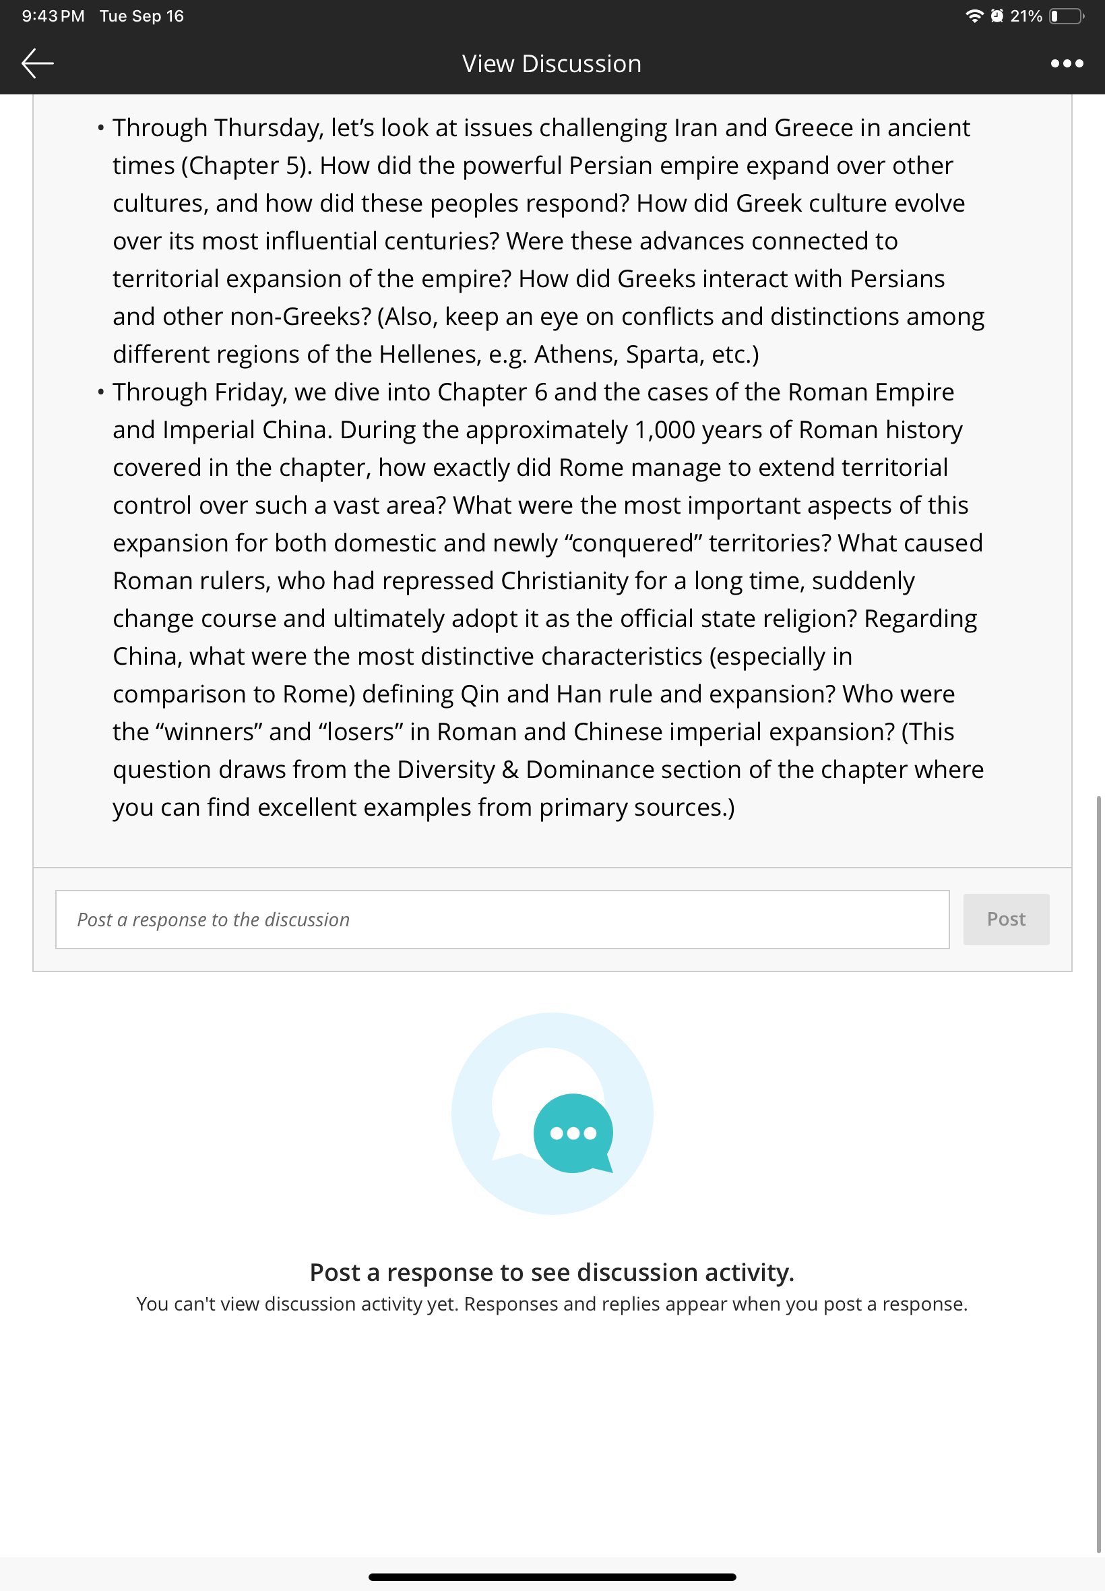Tap the battery indicator icon

[1067, 16]
